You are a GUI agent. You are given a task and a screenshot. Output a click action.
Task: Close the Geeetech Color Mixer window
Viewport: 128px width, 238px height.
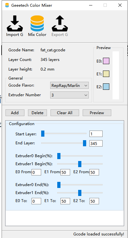(120, 5)
